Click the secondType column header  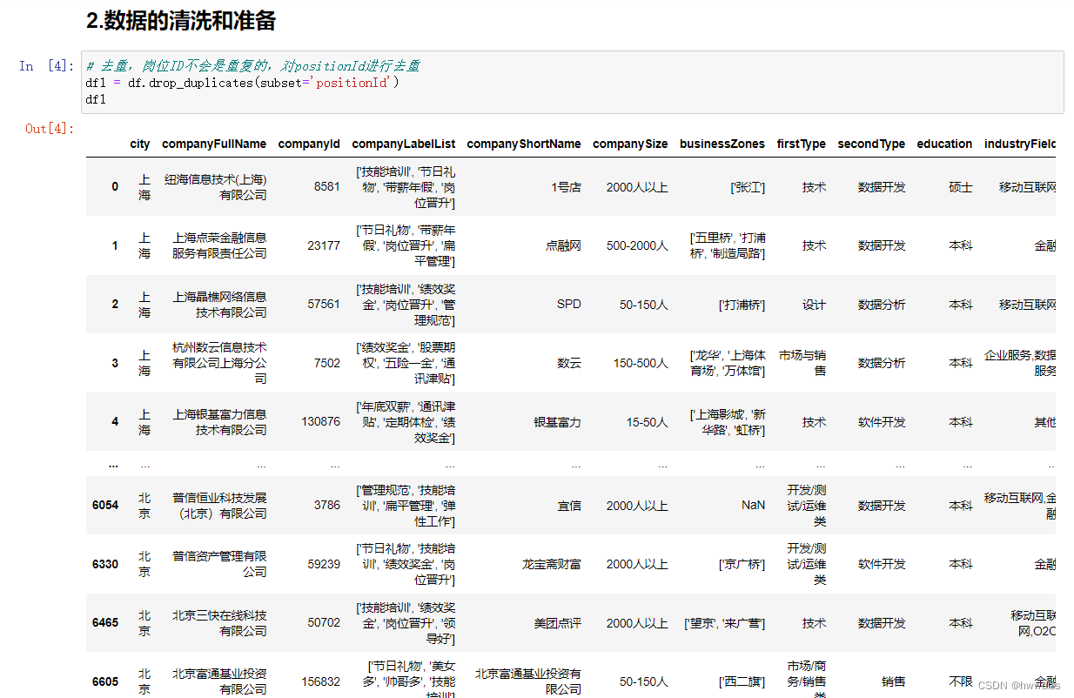tap(871, 144)
